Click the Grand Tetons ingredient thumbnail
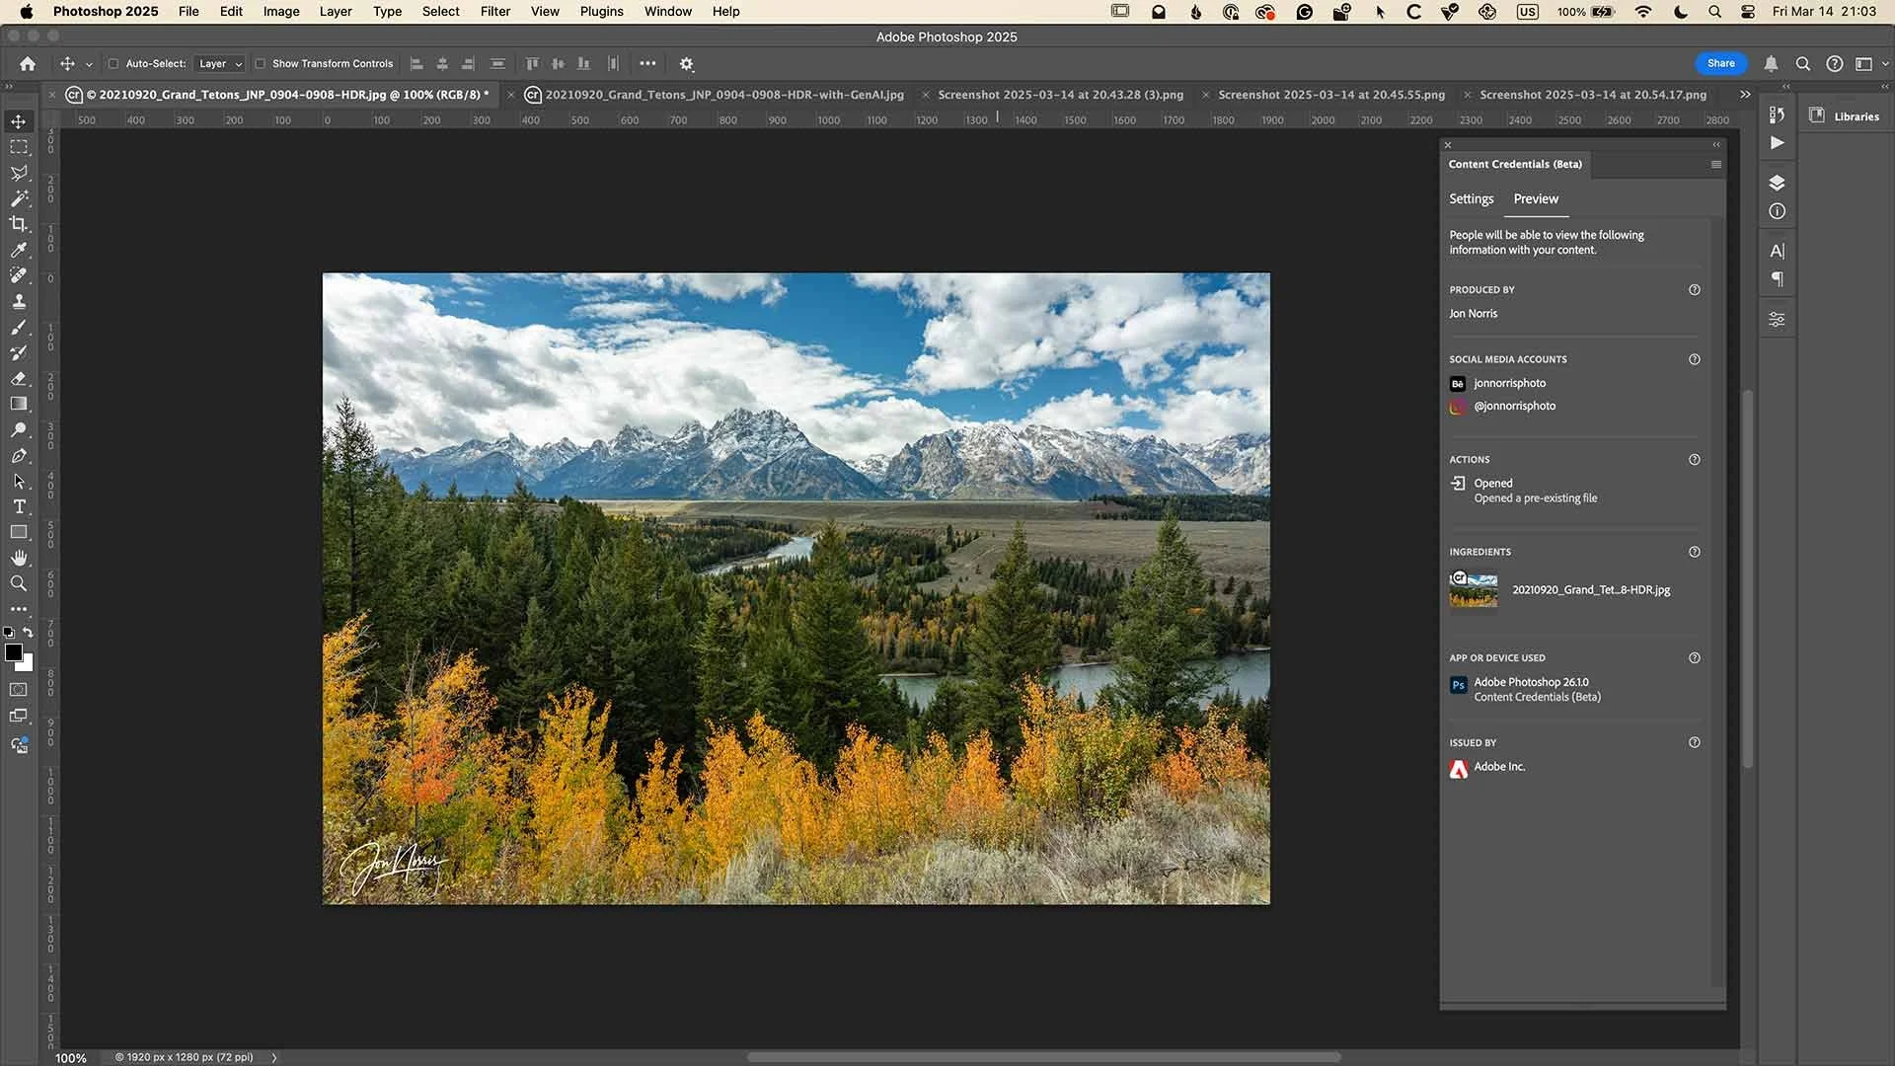The height and width of the screenshot is (1066, 1895). coord(1473,590)
